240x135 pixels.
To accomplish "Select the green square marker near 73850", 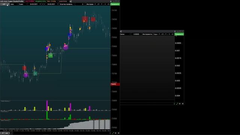I will 51,55.
